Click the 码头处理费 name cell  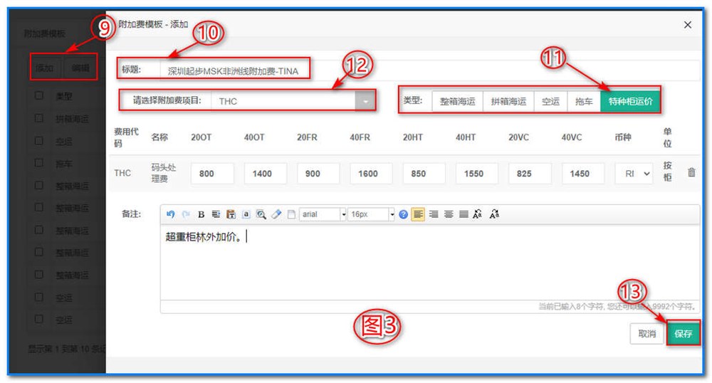tap(164, 173)
